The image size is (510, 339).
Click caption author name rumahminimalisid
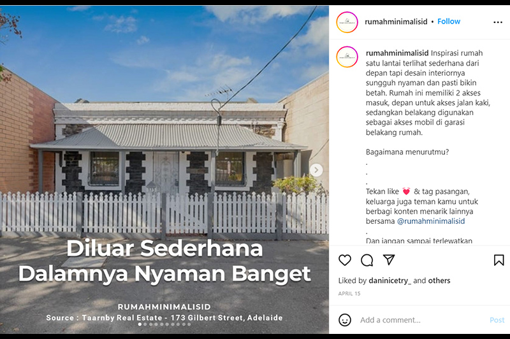click(x=397, y=53)
